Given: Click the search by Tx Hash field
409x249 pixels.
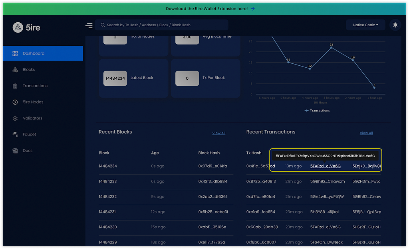Looking at the screenshot, I should [x=161, y=25].
